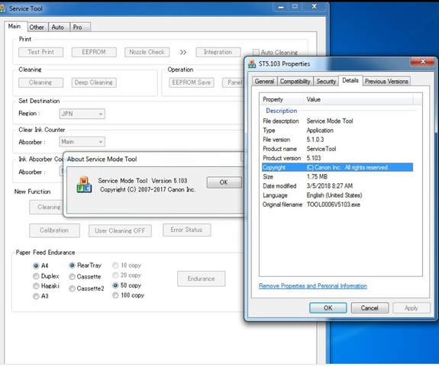Click the Property column header
439x367 pixels.
coord(282,100)
